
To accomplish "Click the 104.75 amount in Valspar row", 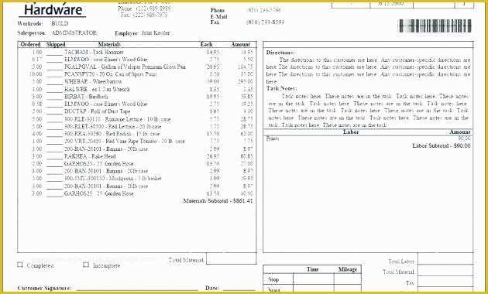I will tap(245, 67).
